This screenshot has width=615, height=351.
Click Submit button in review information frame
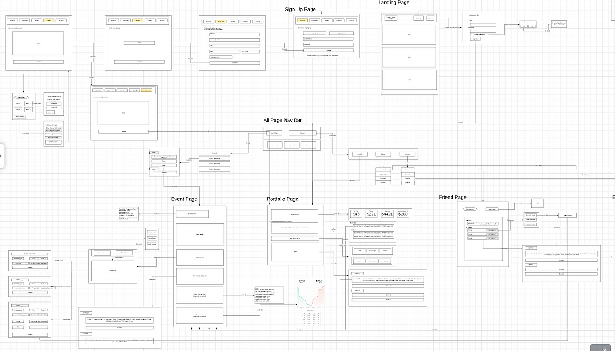[123, 131]
